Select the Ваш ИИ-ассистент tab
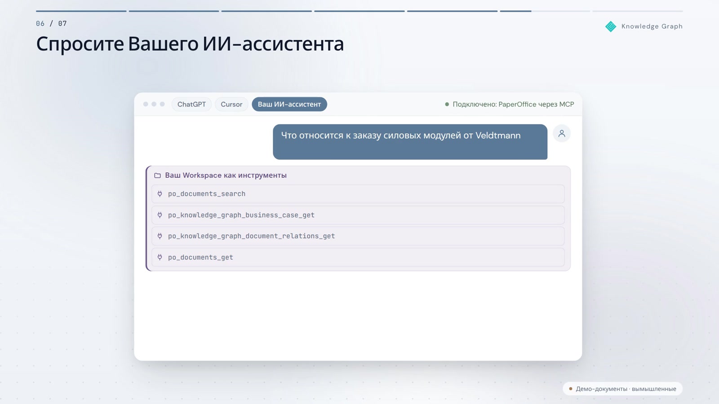Image resolution: width=719 pixels, height=404 pixels. coord(289,104)
